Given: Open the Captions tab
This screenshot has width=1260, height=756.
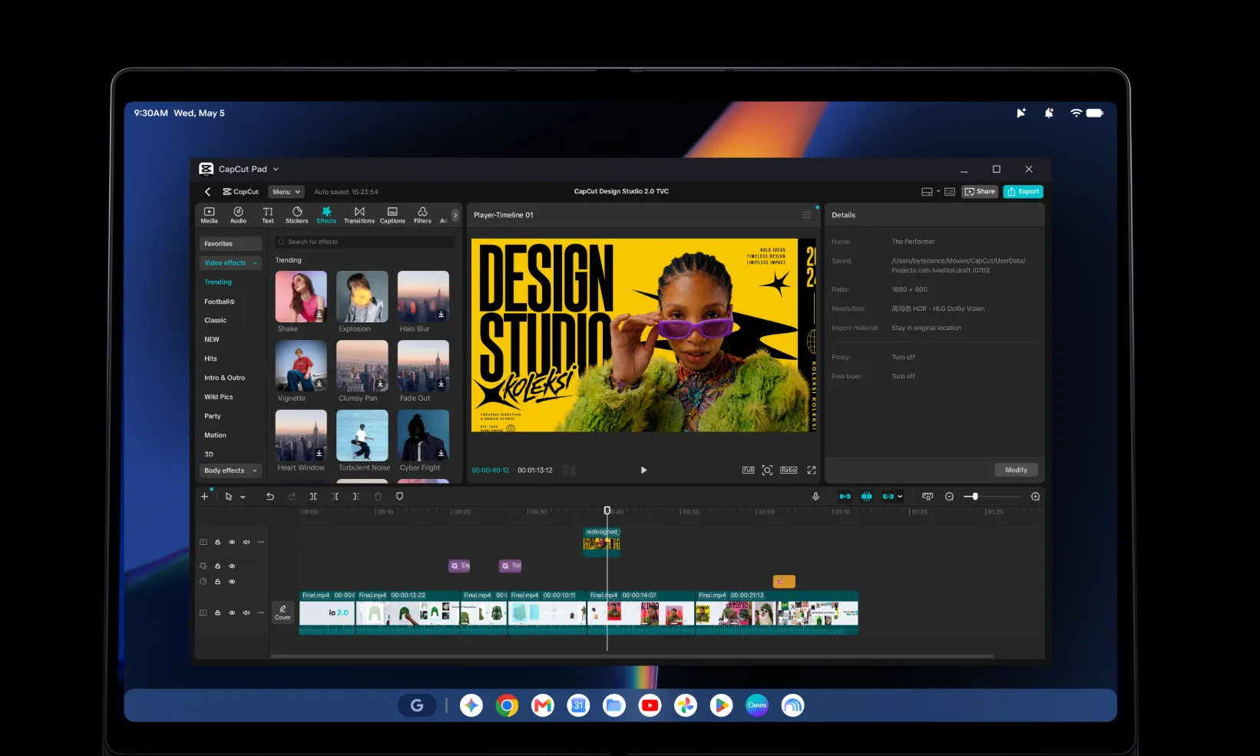Looking at the screenshot, I should pos(392,215).
